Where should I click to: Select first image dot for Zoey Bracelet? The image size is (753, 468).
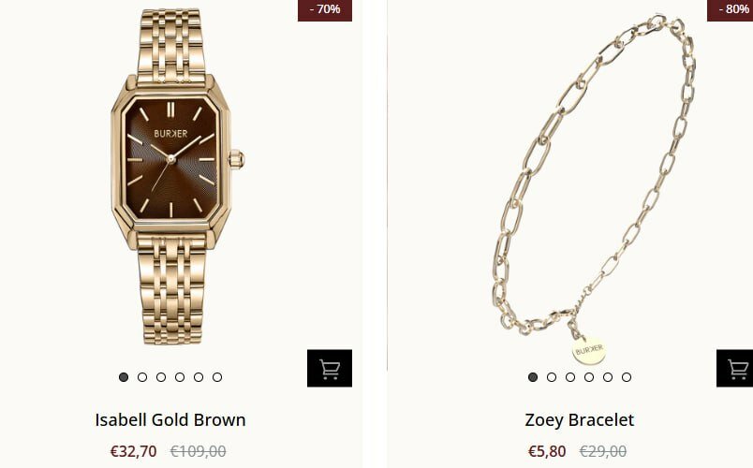tap(533, 377)
